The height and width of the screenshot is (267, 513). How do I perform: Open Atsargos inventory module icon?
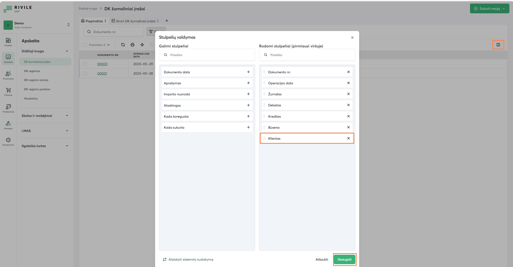(8, 125)
